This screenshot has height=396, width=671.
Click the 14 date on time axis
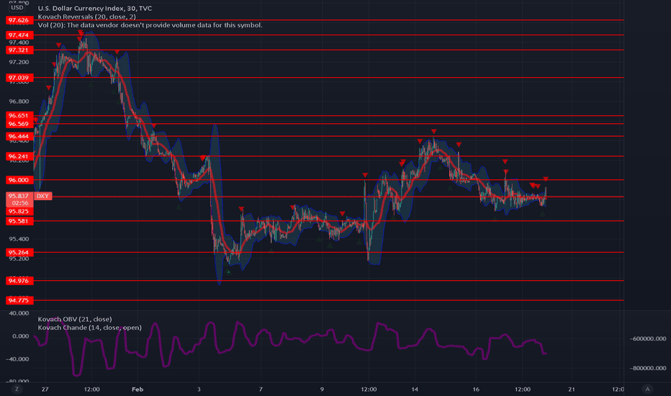pos(415,389)
